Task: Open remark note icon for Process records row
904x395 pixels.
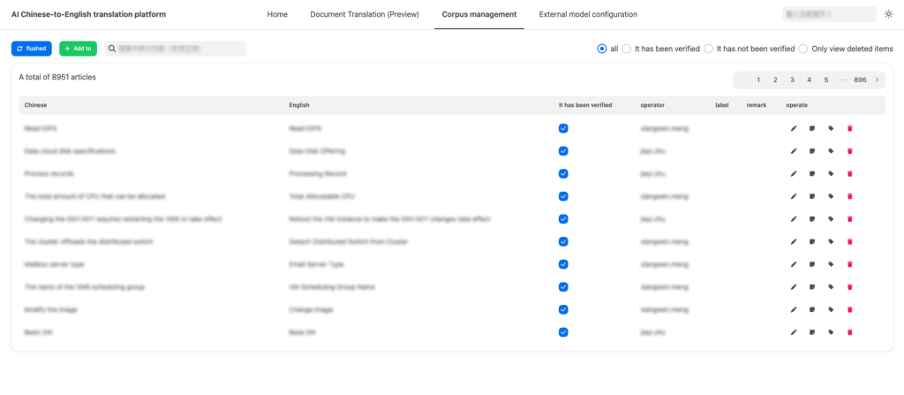Action: pyautogui.click(x=812, y=174)
